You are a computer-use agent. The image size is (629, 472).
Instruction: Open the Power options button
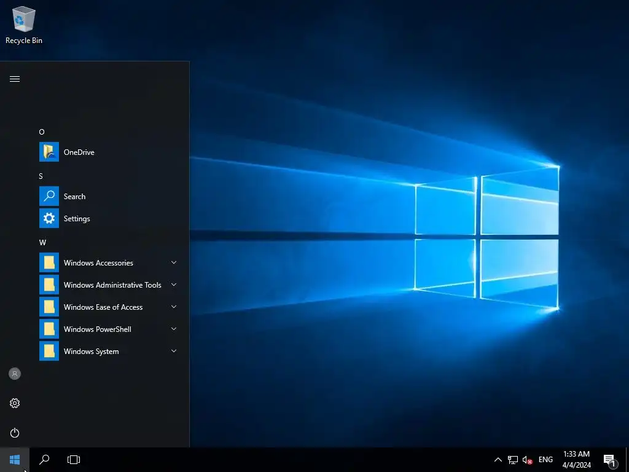15,433
